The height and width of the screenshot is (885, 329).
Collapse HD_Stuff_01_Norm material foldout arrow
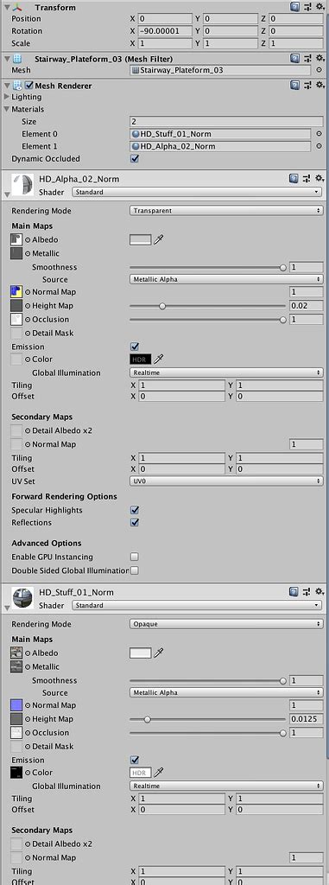point(7,608)
